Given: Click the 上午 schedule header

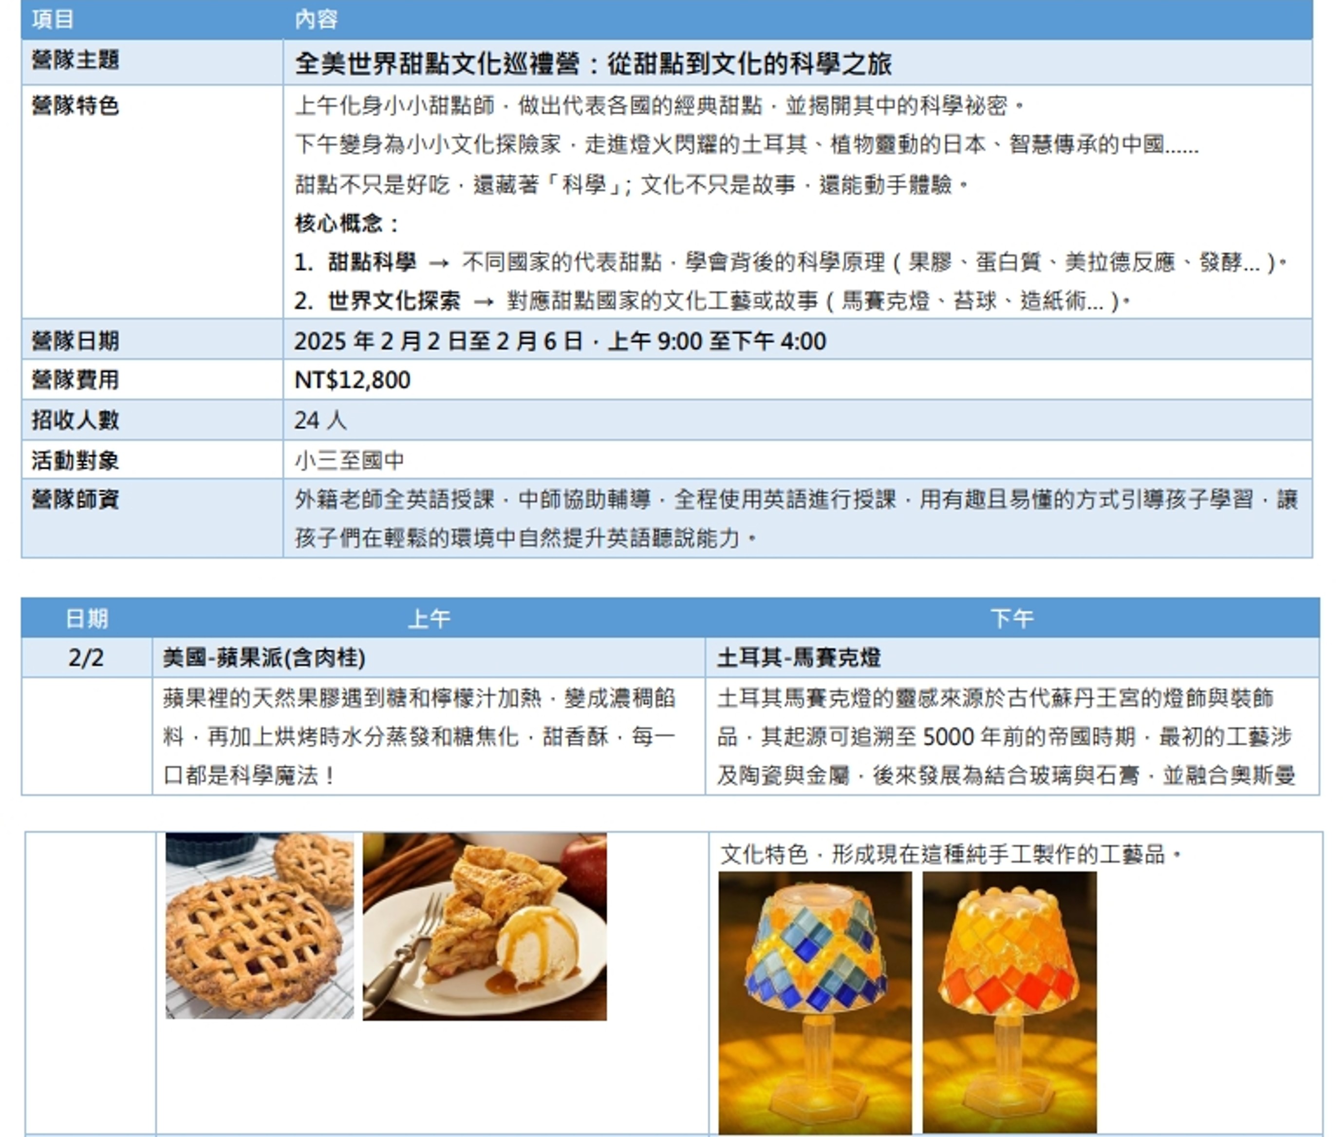Looking at the screenshot, I should click(429, 619).
